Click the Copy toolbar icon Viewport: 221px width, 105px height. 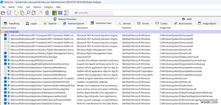pos(22,13)
